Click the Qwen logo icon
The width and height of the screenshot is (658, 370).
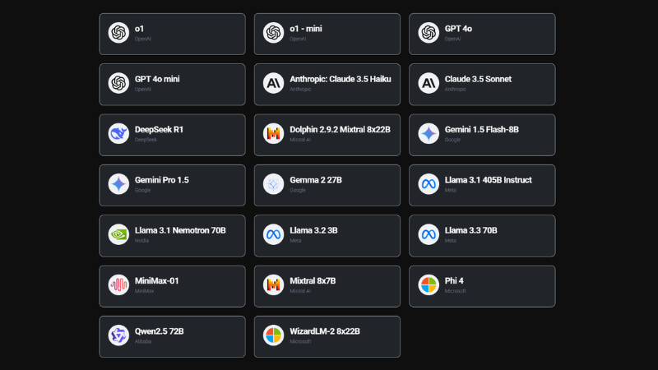[x=118, y=335]
